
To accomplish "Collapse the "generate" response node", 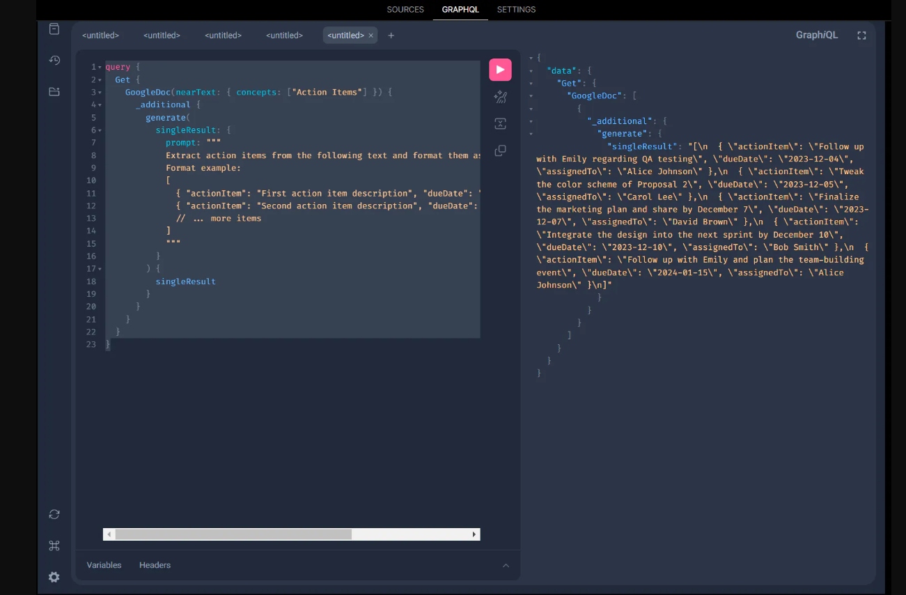I will coord(531,134).
